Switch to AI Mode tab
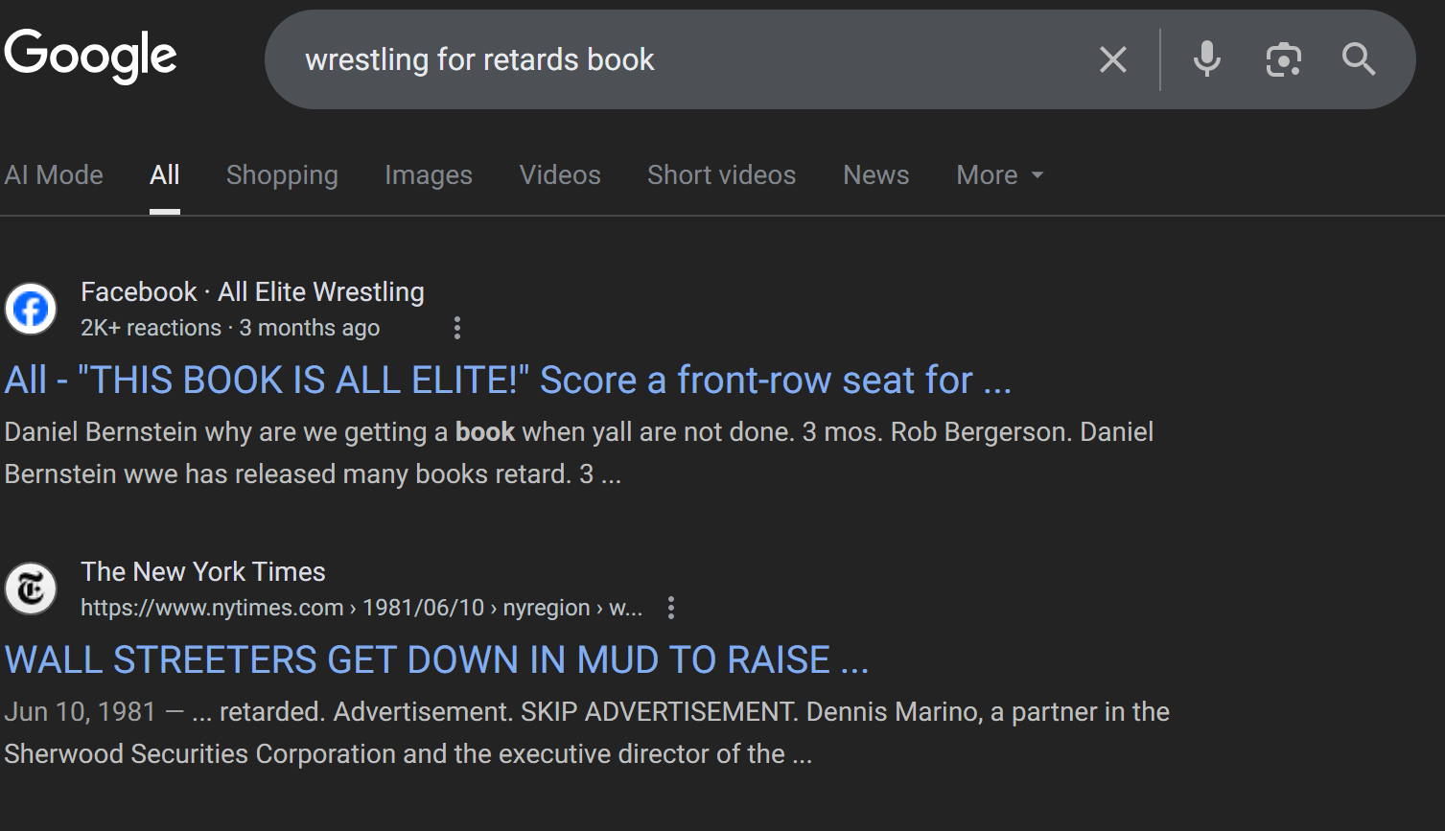This screenshot has height=831, width=1445. (54, 175)
